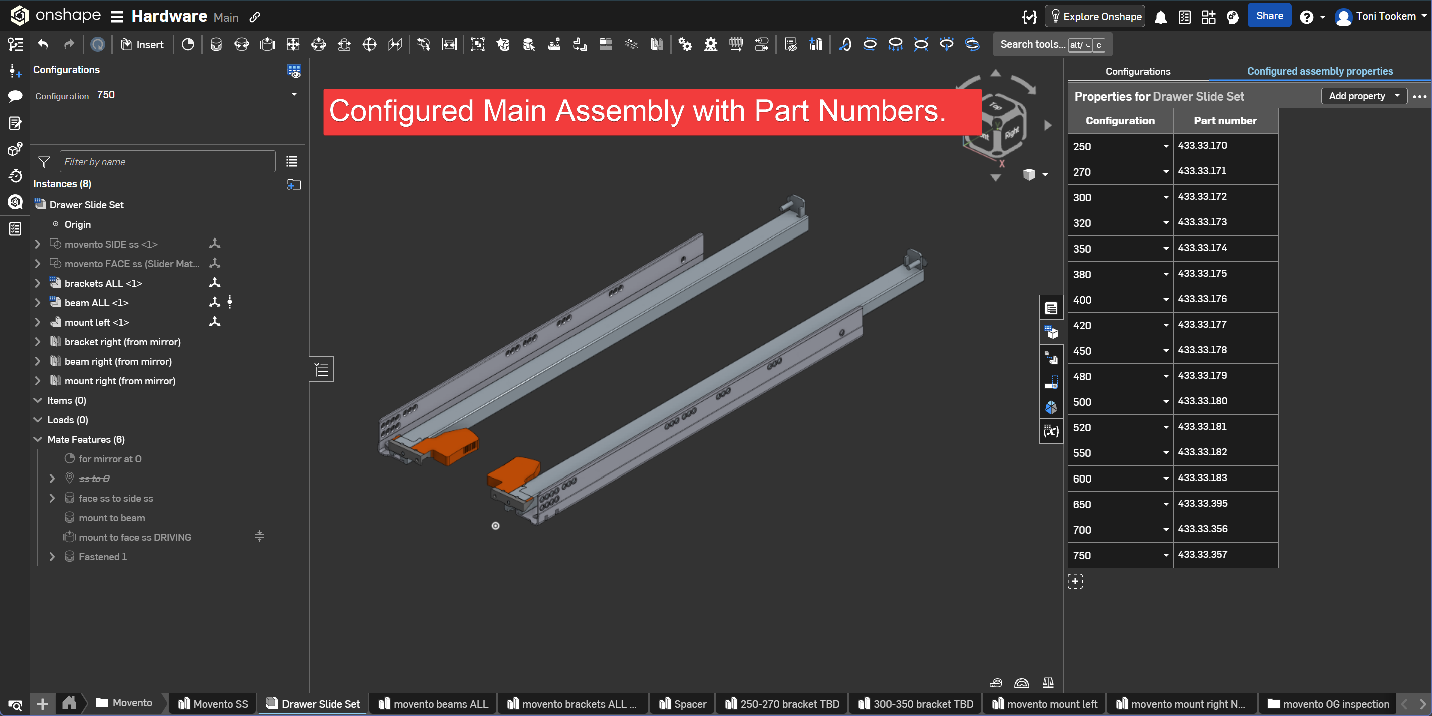Click the mate connector icon for brackets ALL
The image size is (1432, 716).
tap(214, 283)
